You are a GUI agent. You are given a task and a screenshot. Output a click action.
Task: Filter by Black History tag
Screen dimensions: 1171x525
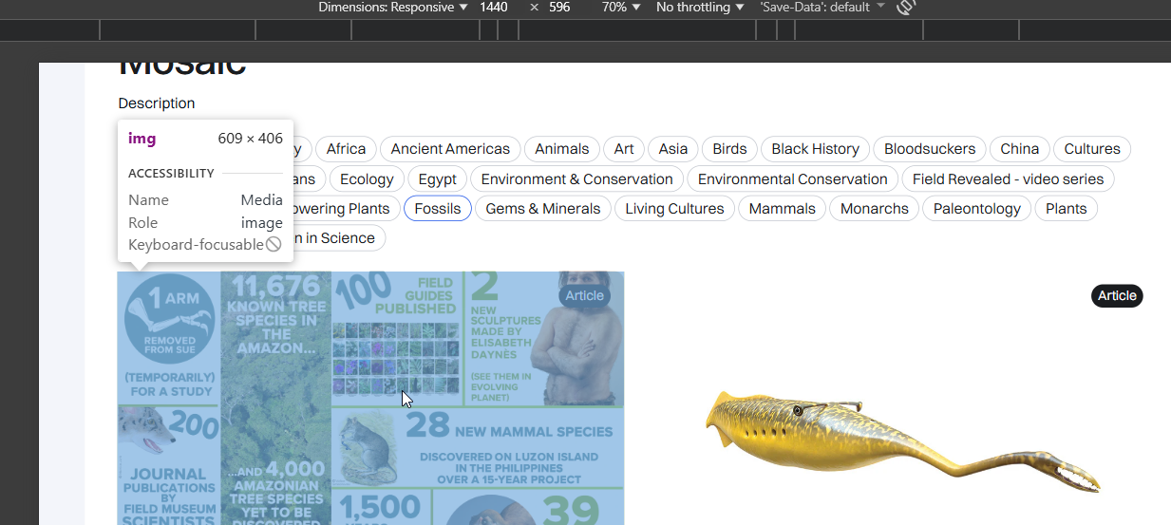pos(815,149)
